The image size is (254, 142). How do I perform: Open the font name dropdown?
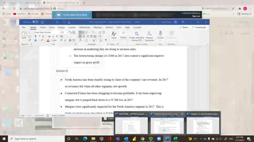coord(47,32)
